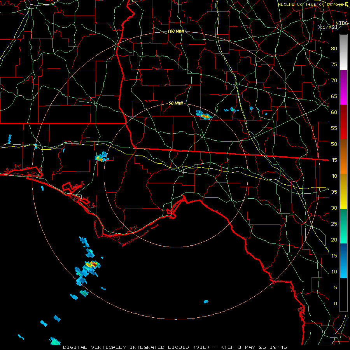Click the storm cell on the western 50 NMI ring
350x350 pixels.
102,157
